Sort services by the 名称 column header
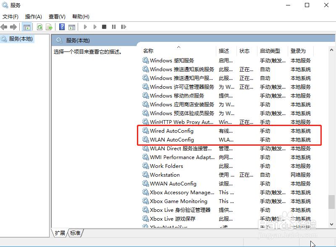Screen dimensions: 336x247 pos(148,51)
